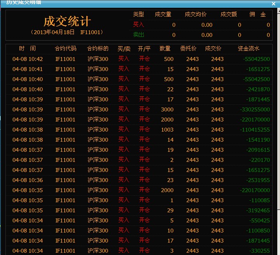This screenshot has height=255, width=280.
Task: Click the 成交统计 title text
Action: pos(67,21)
